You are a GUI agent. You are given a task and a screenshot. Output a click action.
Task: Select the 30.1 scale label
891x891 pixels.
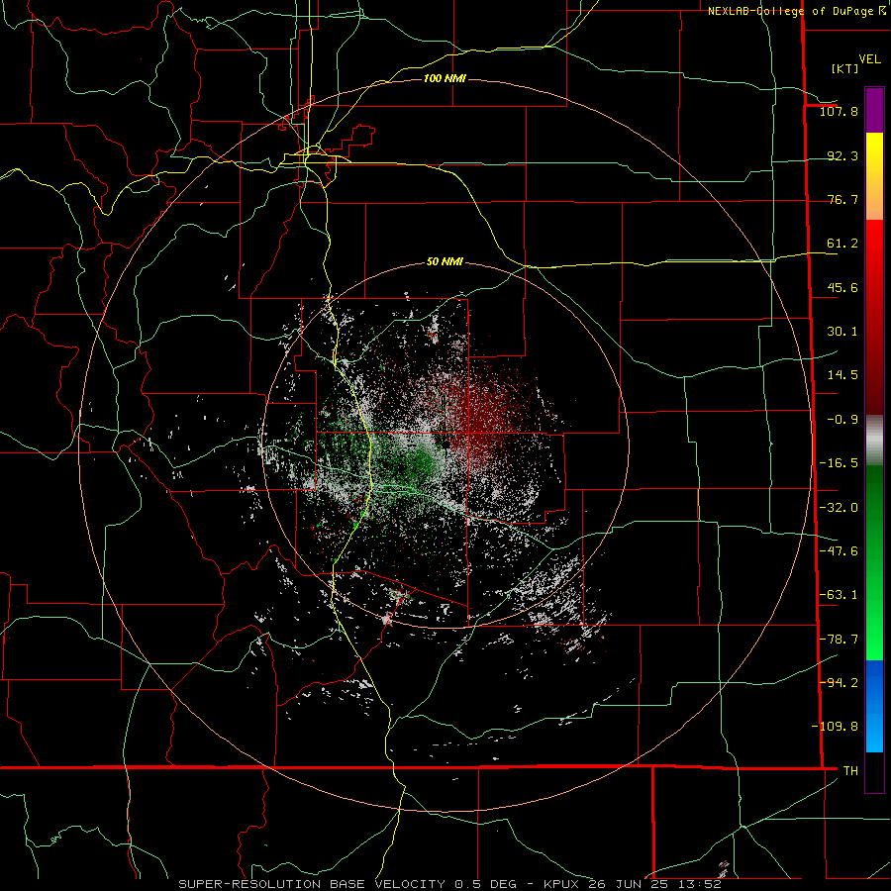[x=842, y=332]
